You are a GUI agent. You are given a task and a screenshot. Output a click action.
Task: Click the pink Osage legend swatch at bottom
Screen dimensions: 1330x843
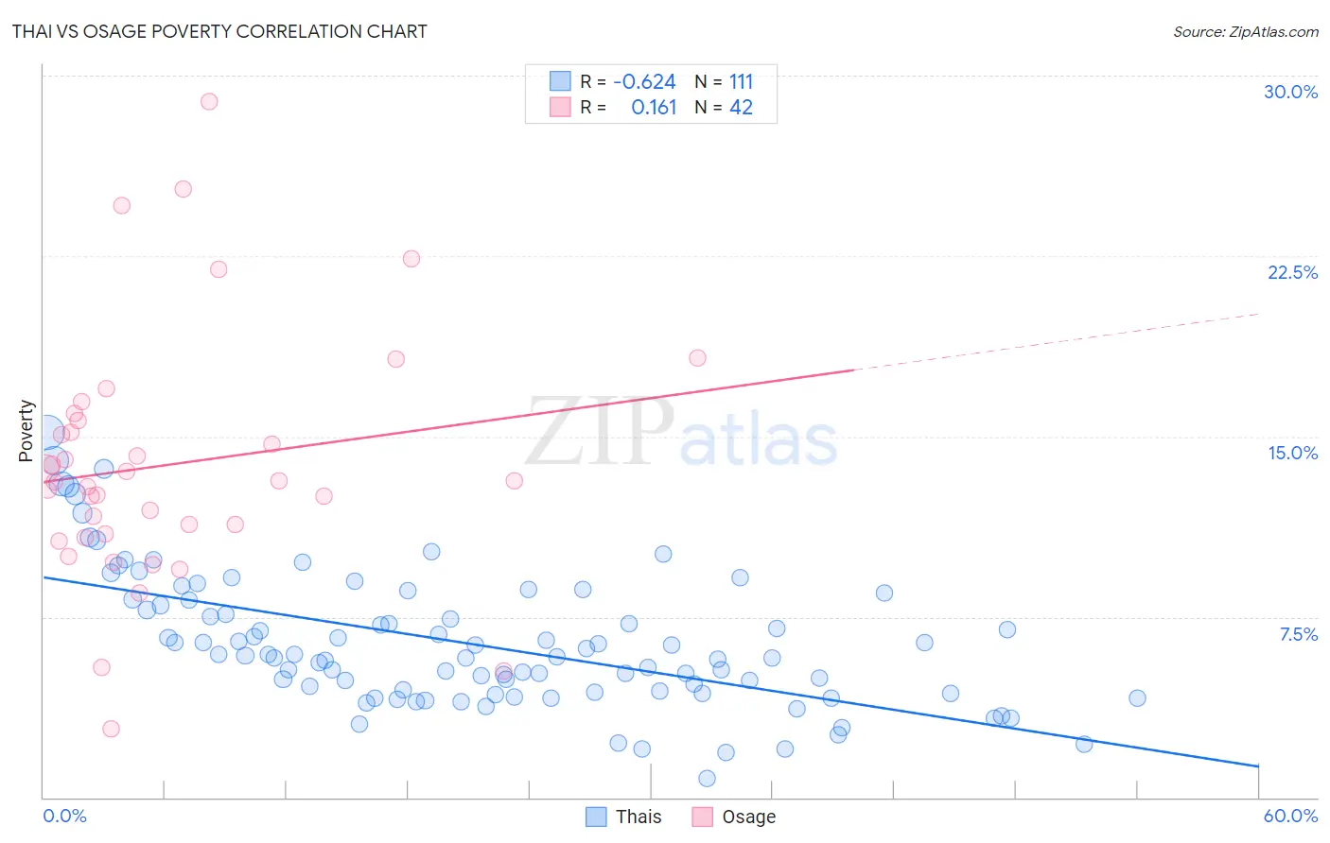[702, 817]
